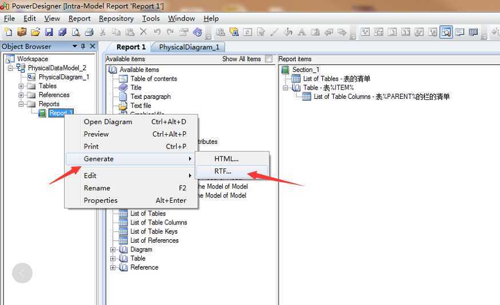Select 'Table of contents' in Available items
The image size is (500, 305).
point(153,78)
